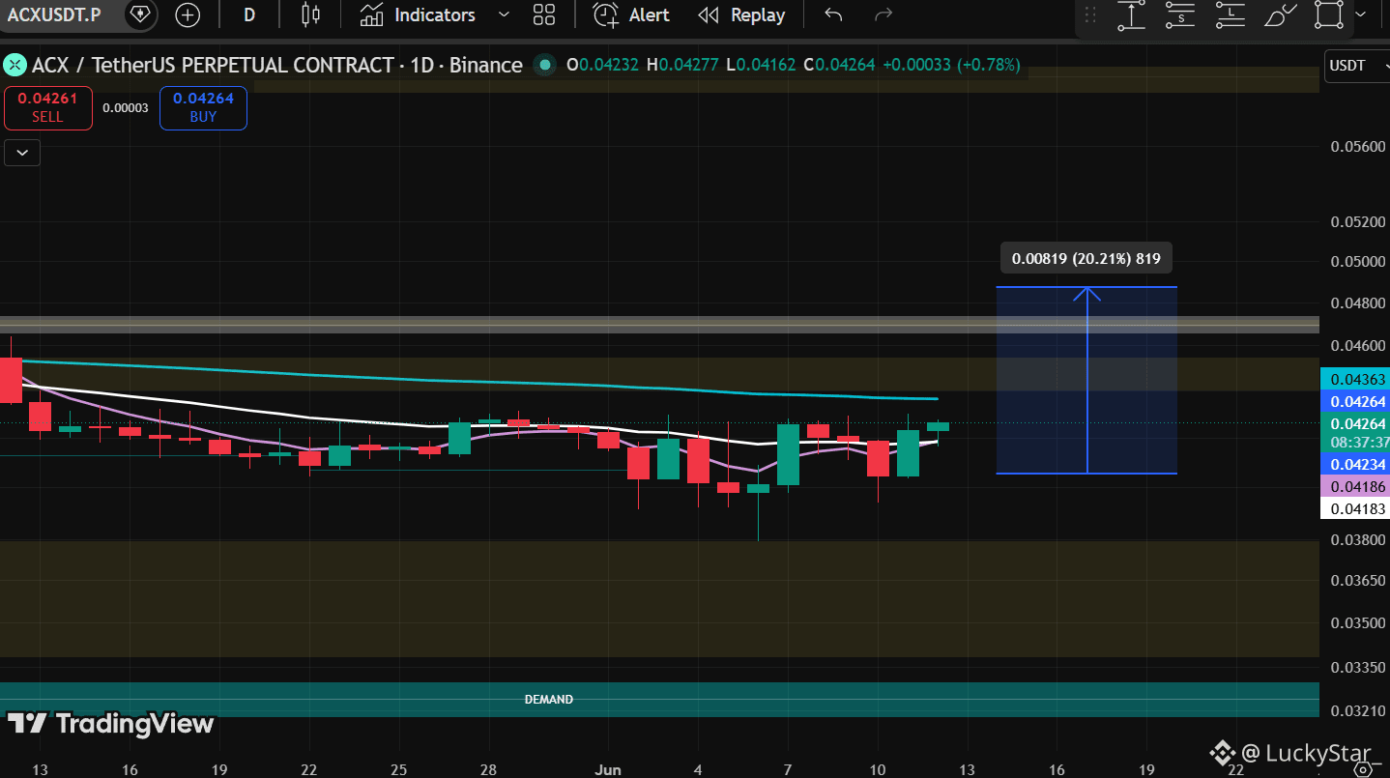Redo the chart action
Viewport: 1390px width, 778px height.
(883, 14)
